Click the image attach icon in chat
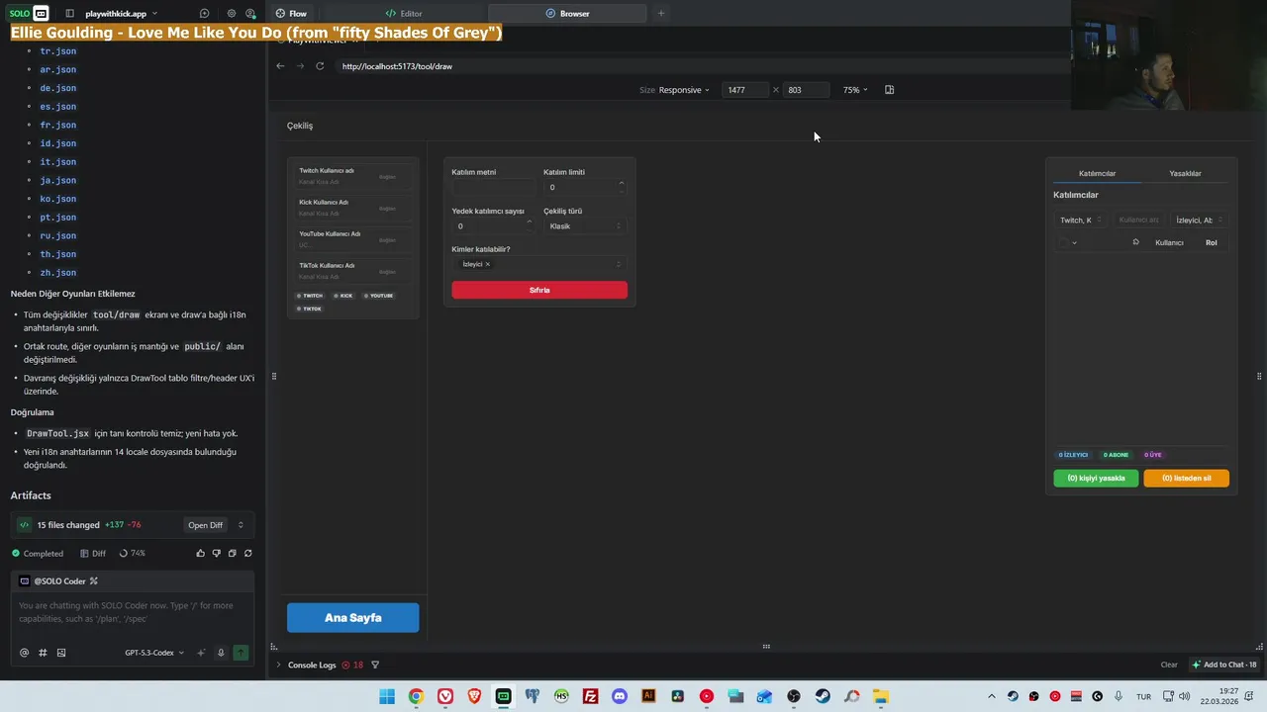Viewport: 1267px width, 712px height. click(61, 653)
